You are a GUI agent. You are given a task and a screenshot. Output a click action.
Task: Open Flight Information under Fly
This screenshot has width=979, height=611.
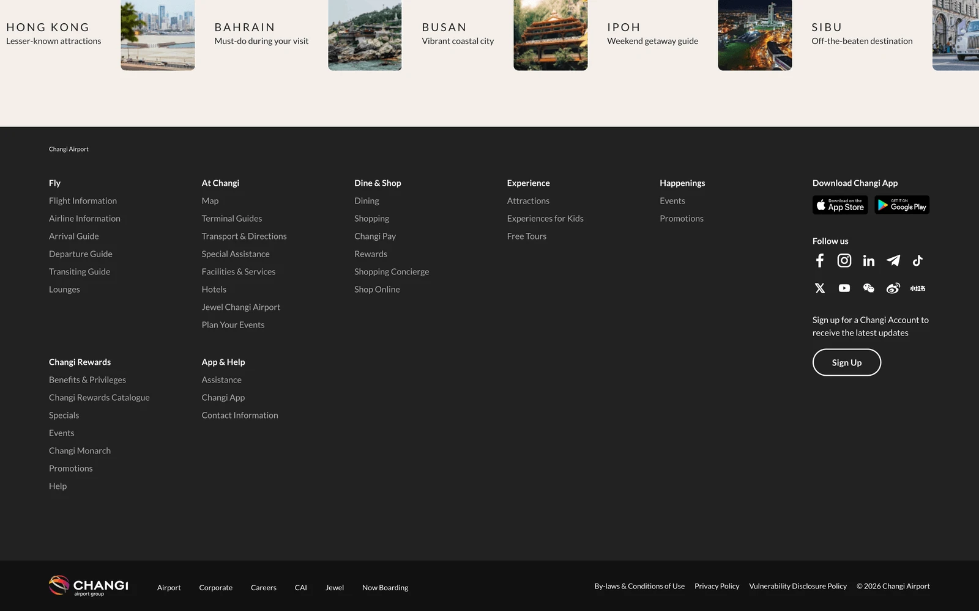click(83, 201)
